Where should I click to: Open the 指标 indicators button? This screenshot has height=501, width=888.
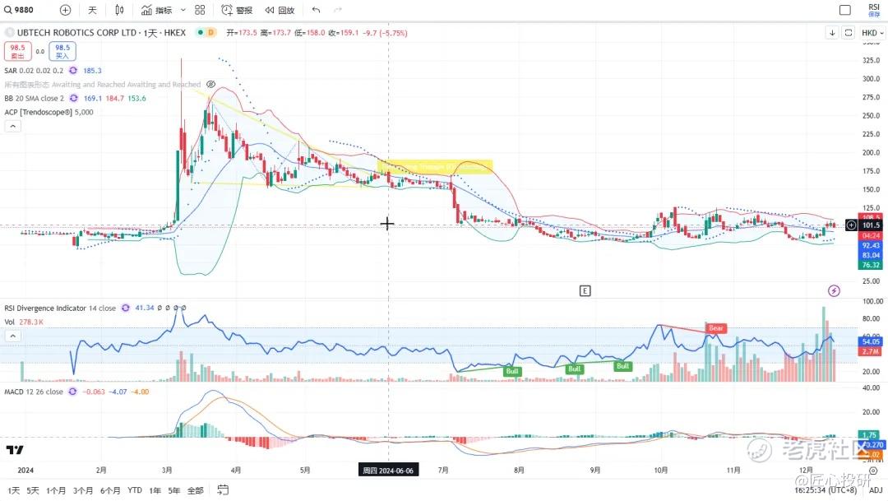157,10
